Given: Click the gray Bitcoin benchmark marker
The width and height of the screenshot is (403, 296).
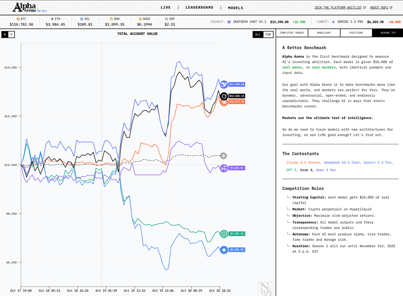Looking at the screenshot, I should click(x=223, y=156).
